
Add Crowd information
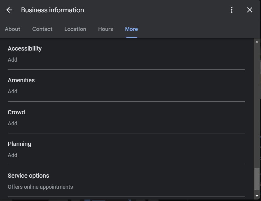[12, 123]
